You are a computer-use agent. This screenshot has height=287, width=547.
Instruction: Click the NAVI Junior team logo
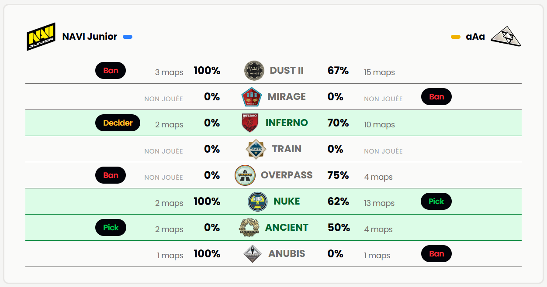[x=41, y=37]
